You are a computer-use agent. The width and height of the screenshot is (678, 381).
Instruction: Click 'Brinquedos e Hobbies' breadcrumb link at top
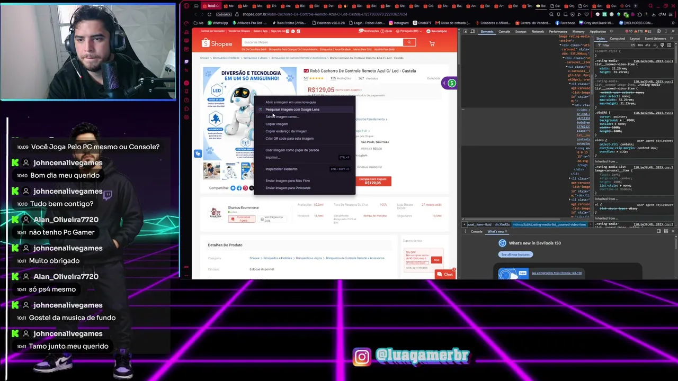coord(226,58)
